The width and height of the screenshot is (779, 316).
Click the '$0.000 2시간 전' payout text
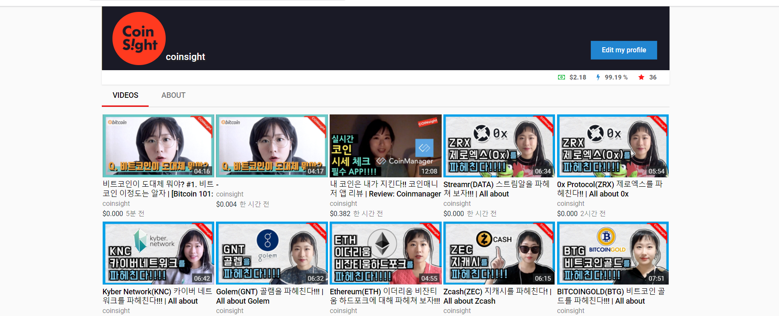(x=581, y=214)
